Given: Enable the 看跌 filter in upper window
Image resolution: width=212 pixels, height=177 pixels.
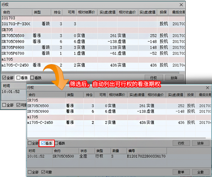Looking at the screenshot, I should point(32,78).
